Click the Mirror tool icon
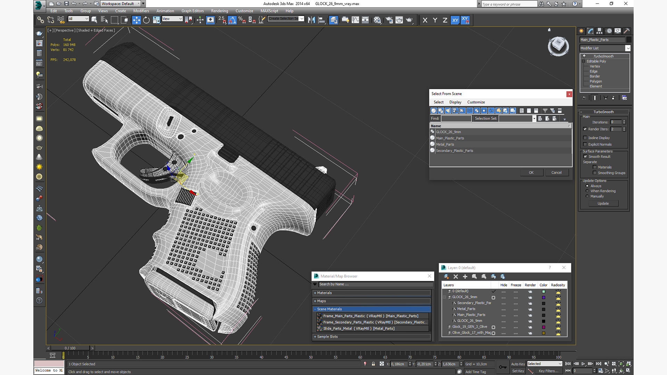667x375 pixels. point(311,20)
